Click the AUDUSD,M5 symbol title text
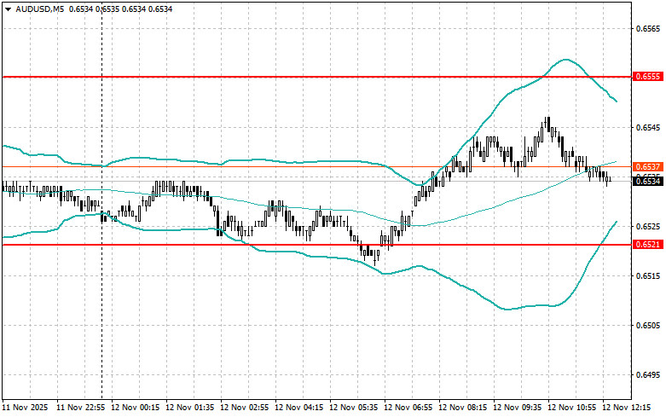This screenshot has height=417, width=666. tap(39, 9)
